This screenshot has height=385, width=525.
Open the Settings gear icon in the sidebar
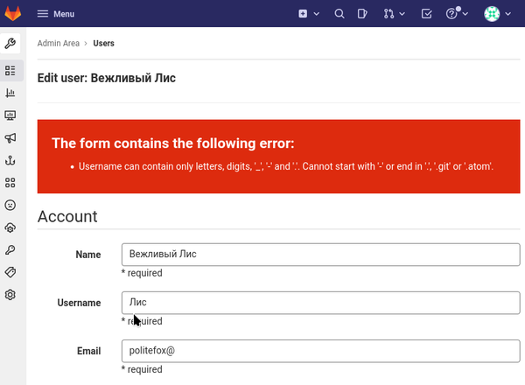pos(10,295)
